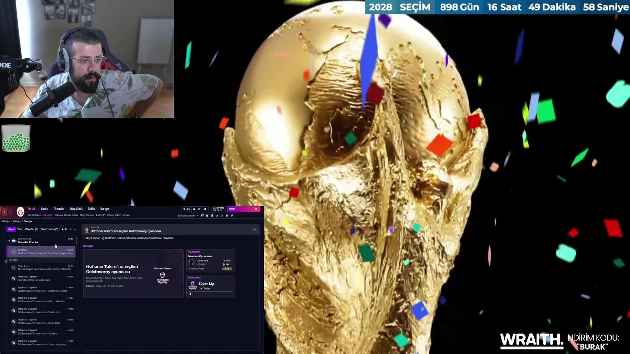Open the Sezonun Oyuncusu award card
Screen dimensions: 630x354
click(211, 261)
